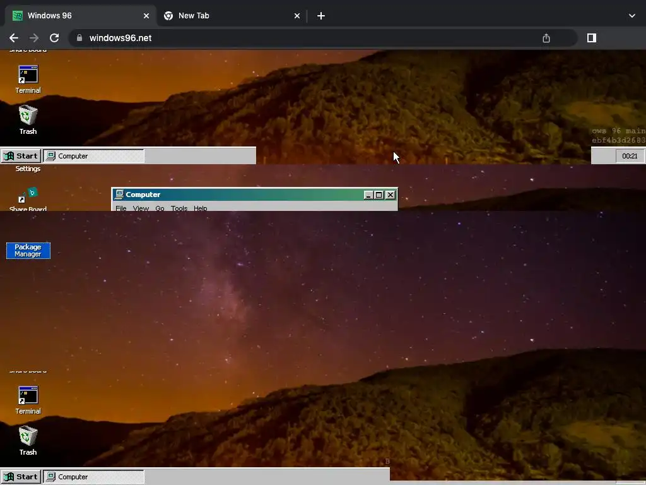This screenshot has width=646, height=485.
Task: Click the Computer window title bar
Action: 255,195
